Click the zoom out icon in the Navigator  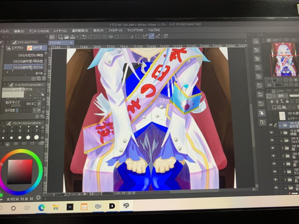(286, 80)
